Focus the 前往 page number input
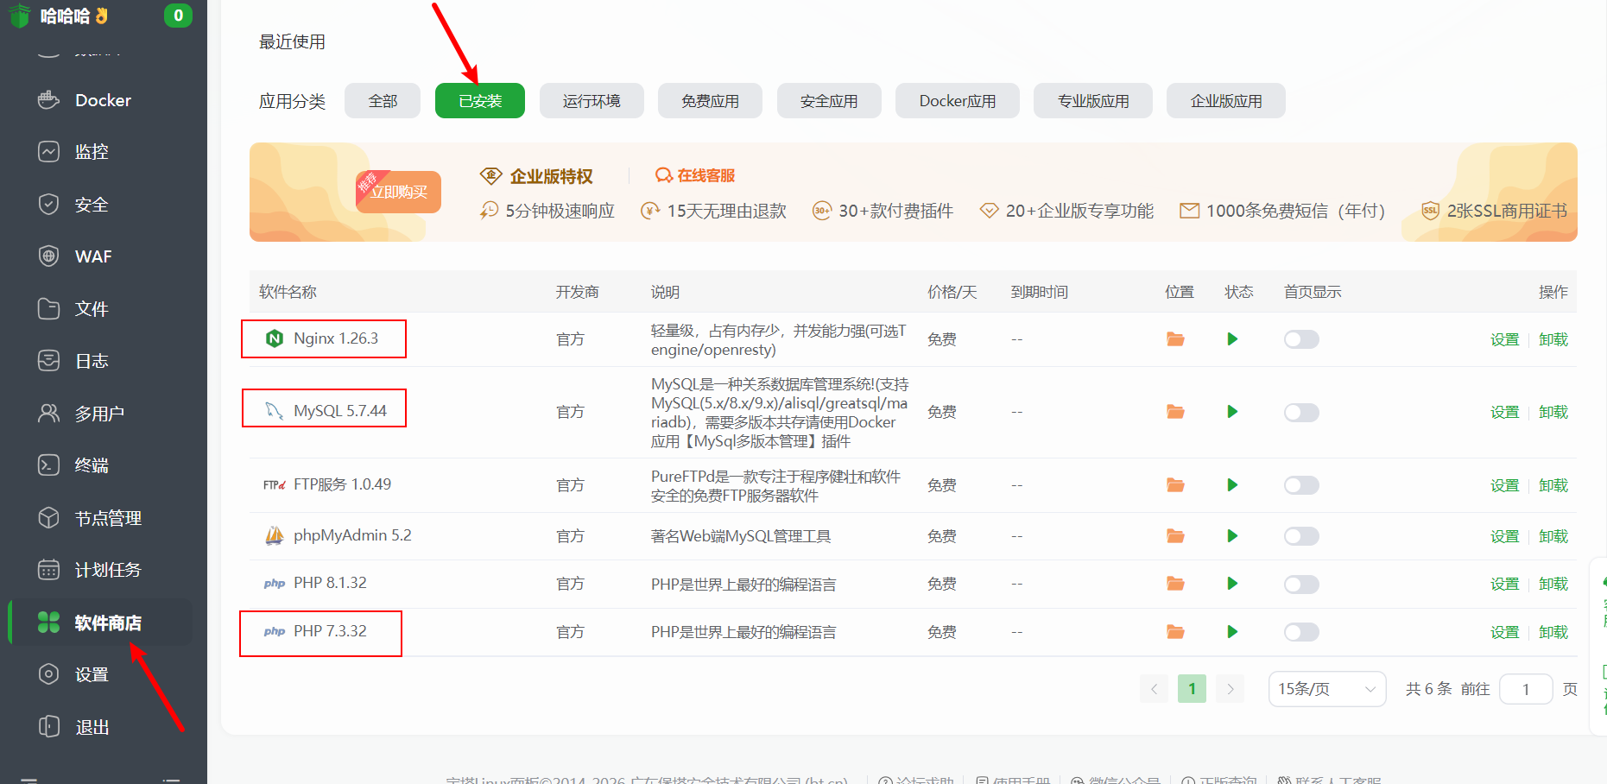This screenshot has height=784, width=1607. [x=1526, y=689]
